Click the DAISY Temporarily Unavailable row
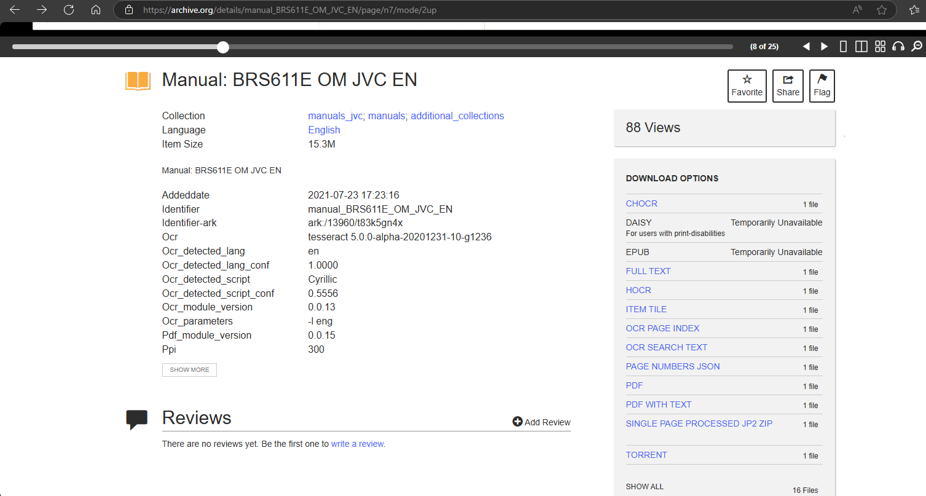 (x=724, y=227)
